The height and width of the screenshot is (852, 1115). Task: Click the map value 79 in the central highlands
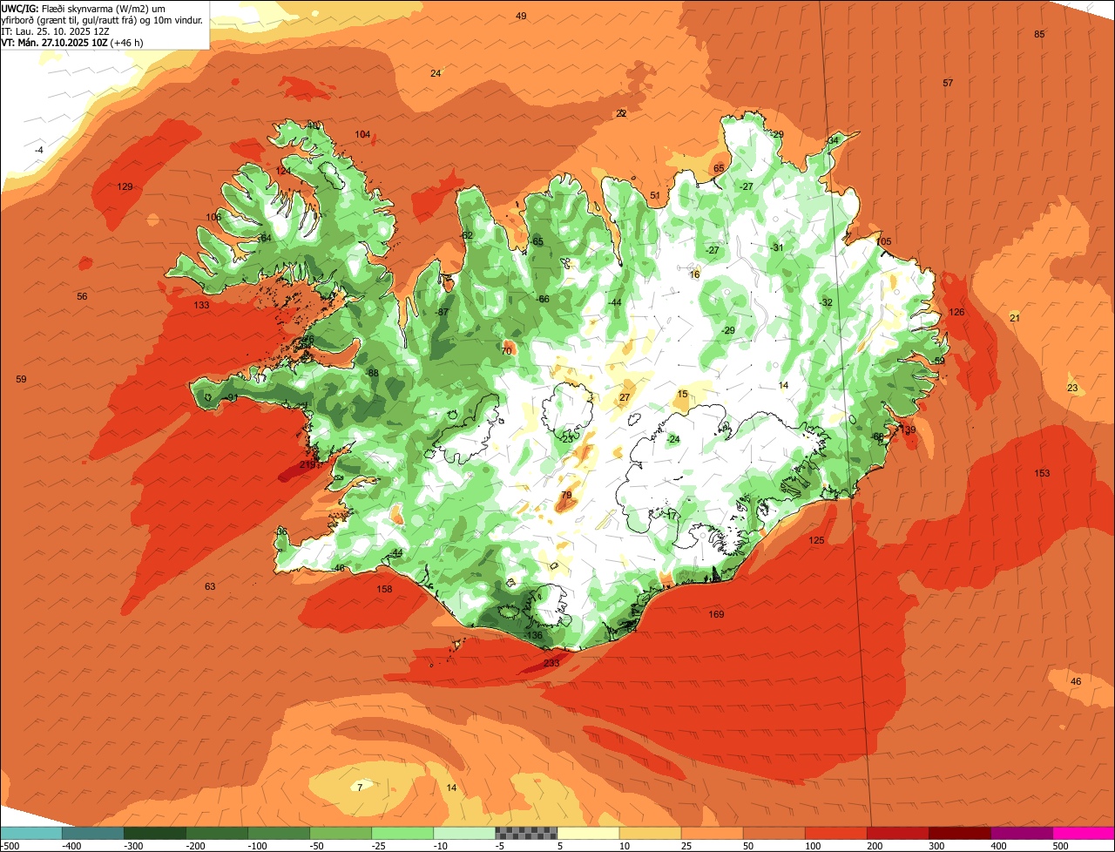[566, 495]
